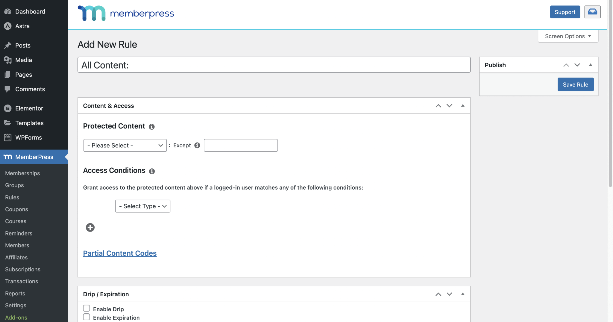
Task: Collapse the Publish panel triangle
Action: pos(591,65)
